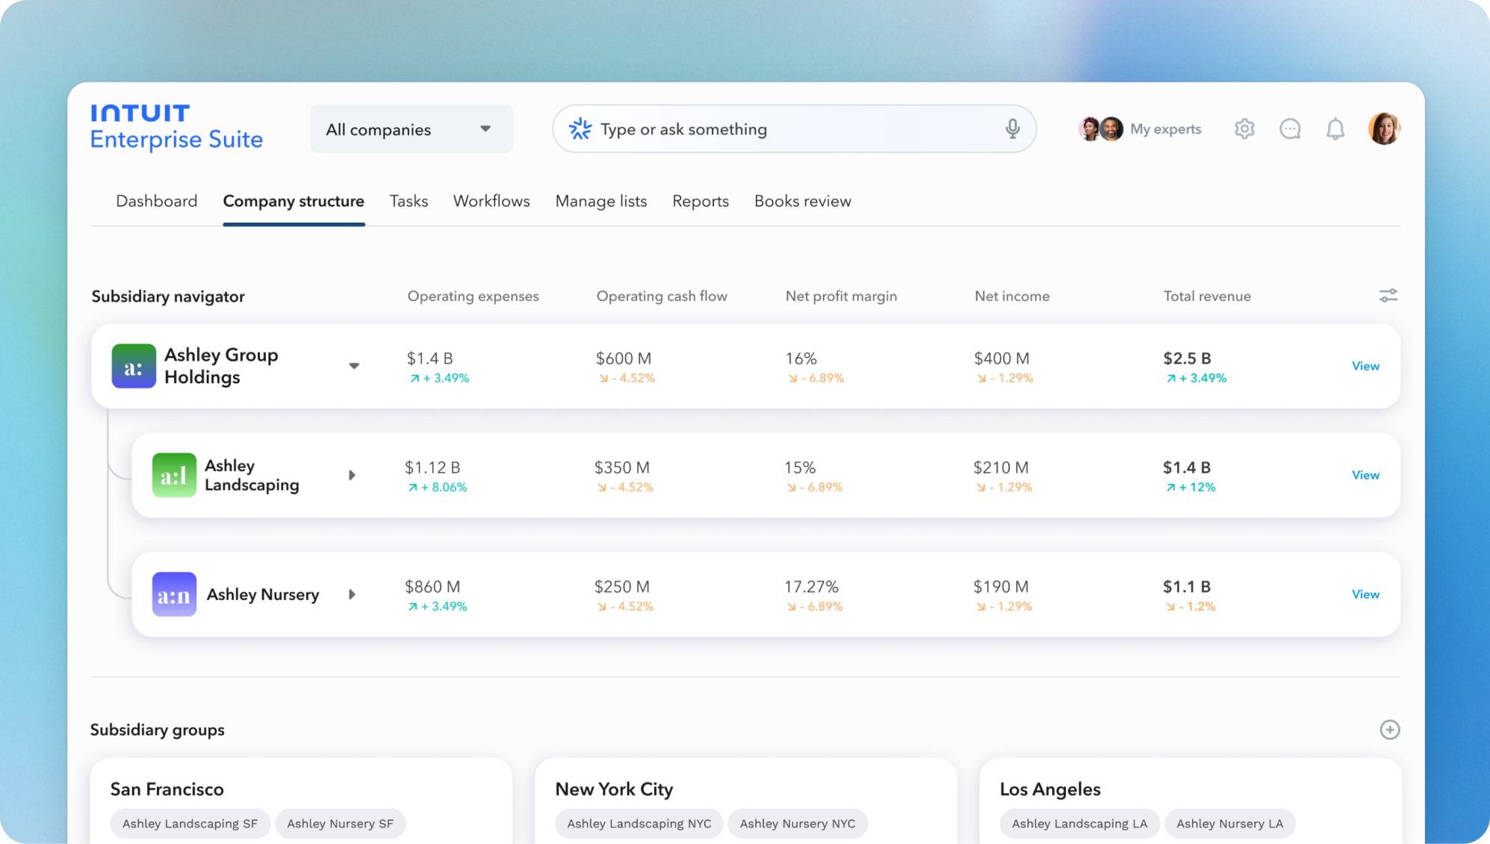Click the Ashley Nursery purple logo
The image size is (1490, 844).
click(x=173, y=594)
